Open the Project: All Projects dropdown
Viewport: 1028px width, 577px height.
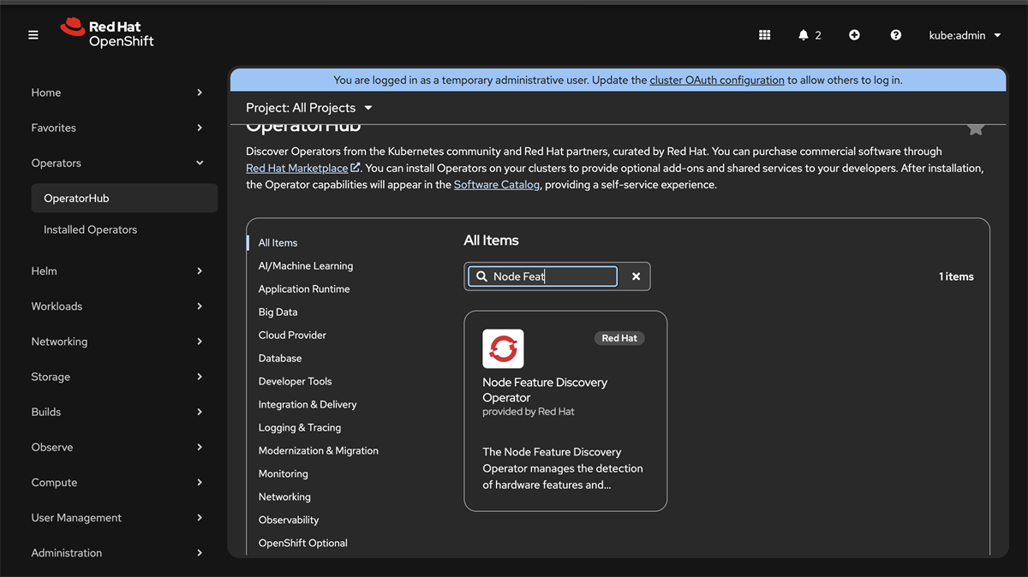coord(309,108)
